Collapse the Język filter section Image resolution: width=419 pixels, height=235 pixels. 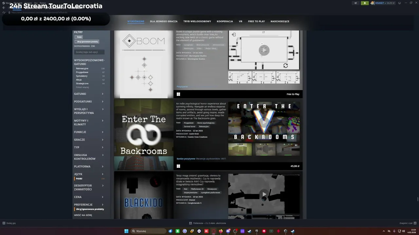(x=89, y=174)
